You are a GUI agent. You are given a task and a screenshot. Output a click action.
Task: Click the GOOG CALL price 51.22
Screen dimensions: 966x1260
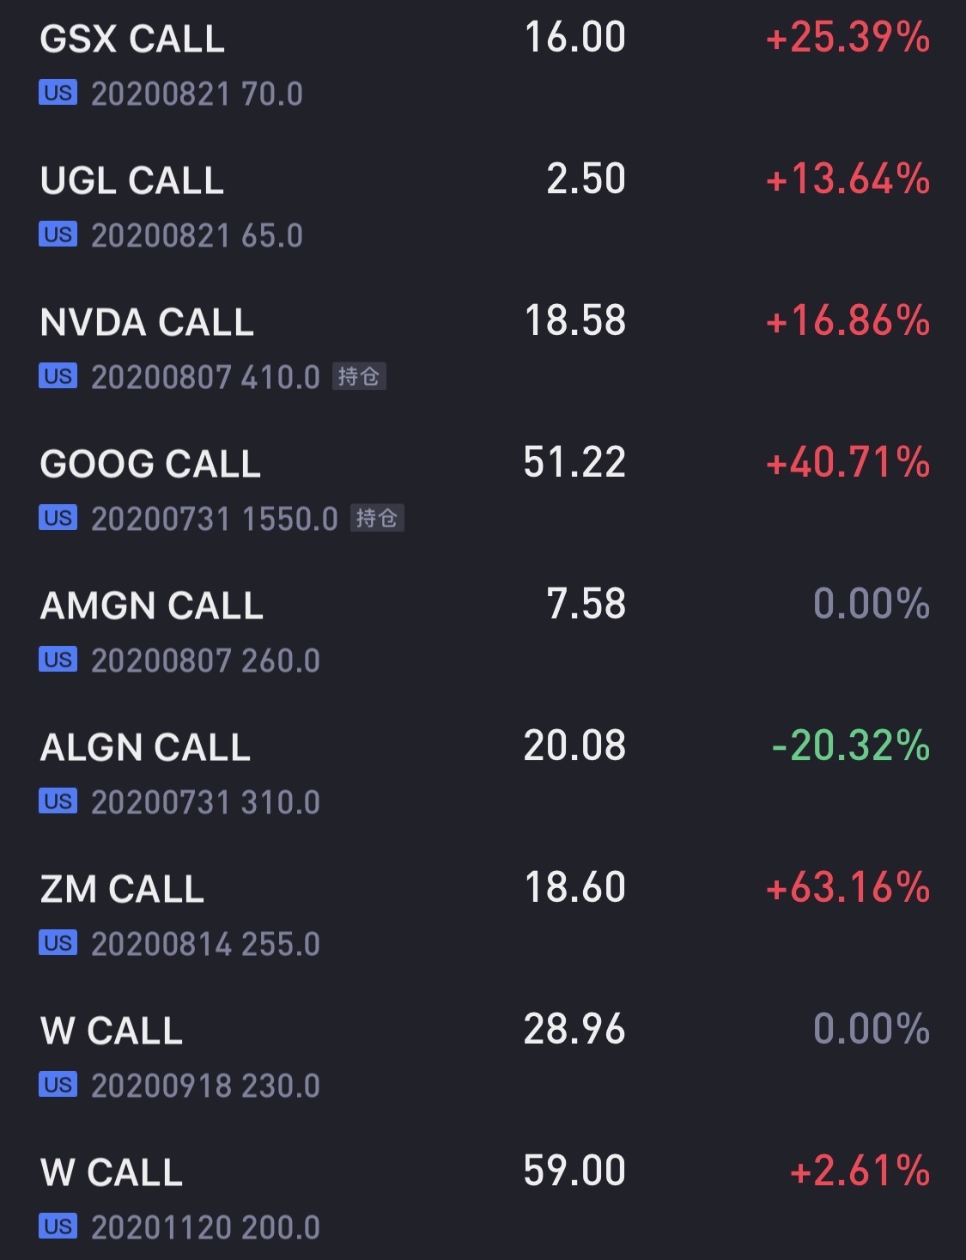tap(574, 462)
